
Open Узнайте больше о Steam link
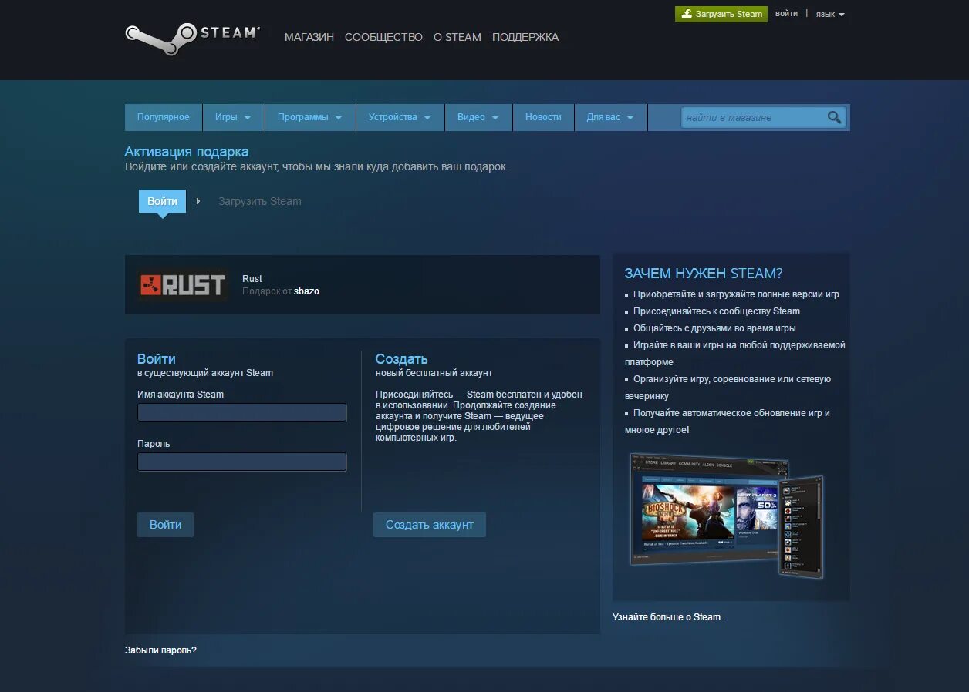pyautogui.click(x=667, y=617)
